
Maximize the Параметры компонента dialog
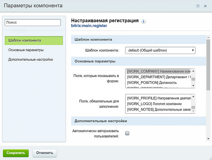coord(198,6)
